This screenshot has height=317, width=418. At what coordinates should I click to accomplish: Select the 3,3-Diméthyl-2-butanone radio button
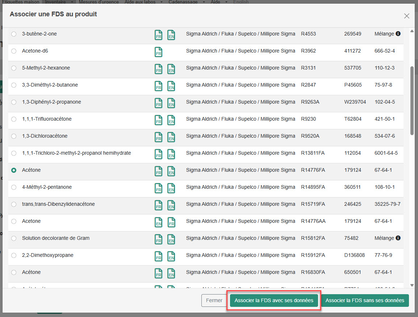pos(14,85)
